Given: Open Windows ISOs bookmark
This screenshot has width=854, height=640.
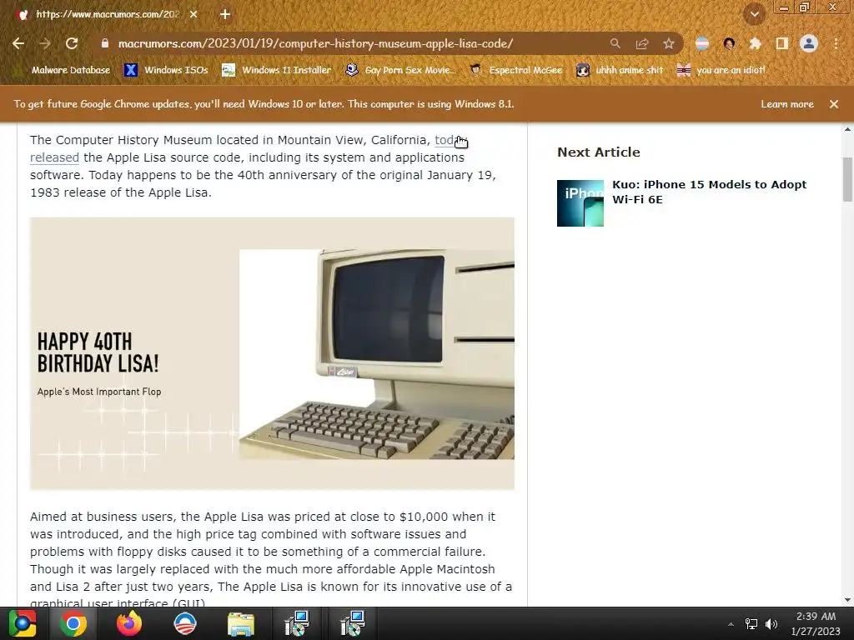Looking at the screenshot, I should pos(166,70).
